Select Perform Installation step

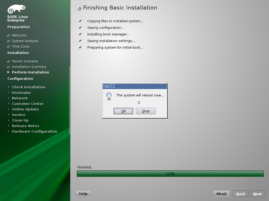pyautogui.click(x=30, y=72)
